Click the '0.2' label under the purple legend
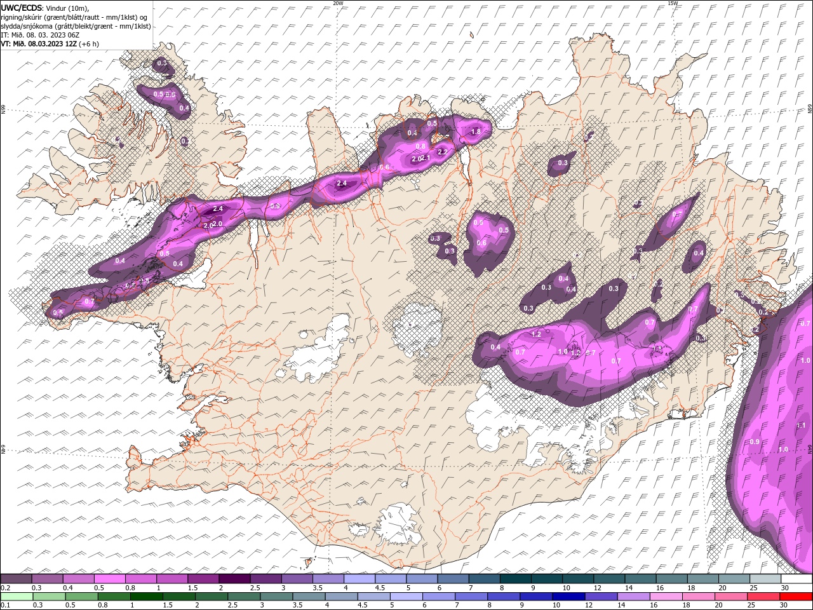 click(6, 588)
